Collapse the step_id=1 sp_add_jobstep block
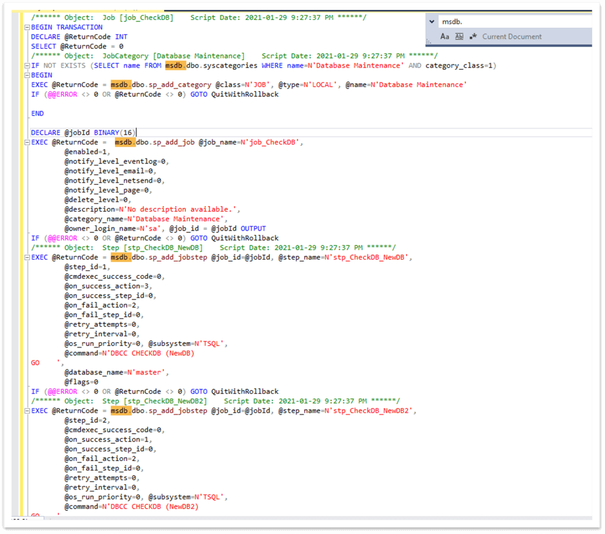 26,257
